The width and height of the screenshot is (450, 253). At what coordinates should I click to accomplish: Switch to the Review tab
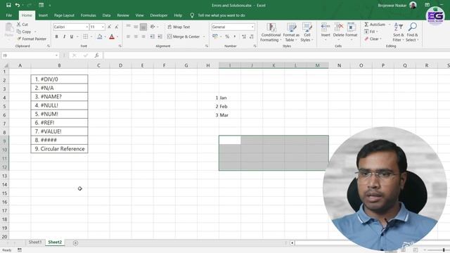coord(123,15)
